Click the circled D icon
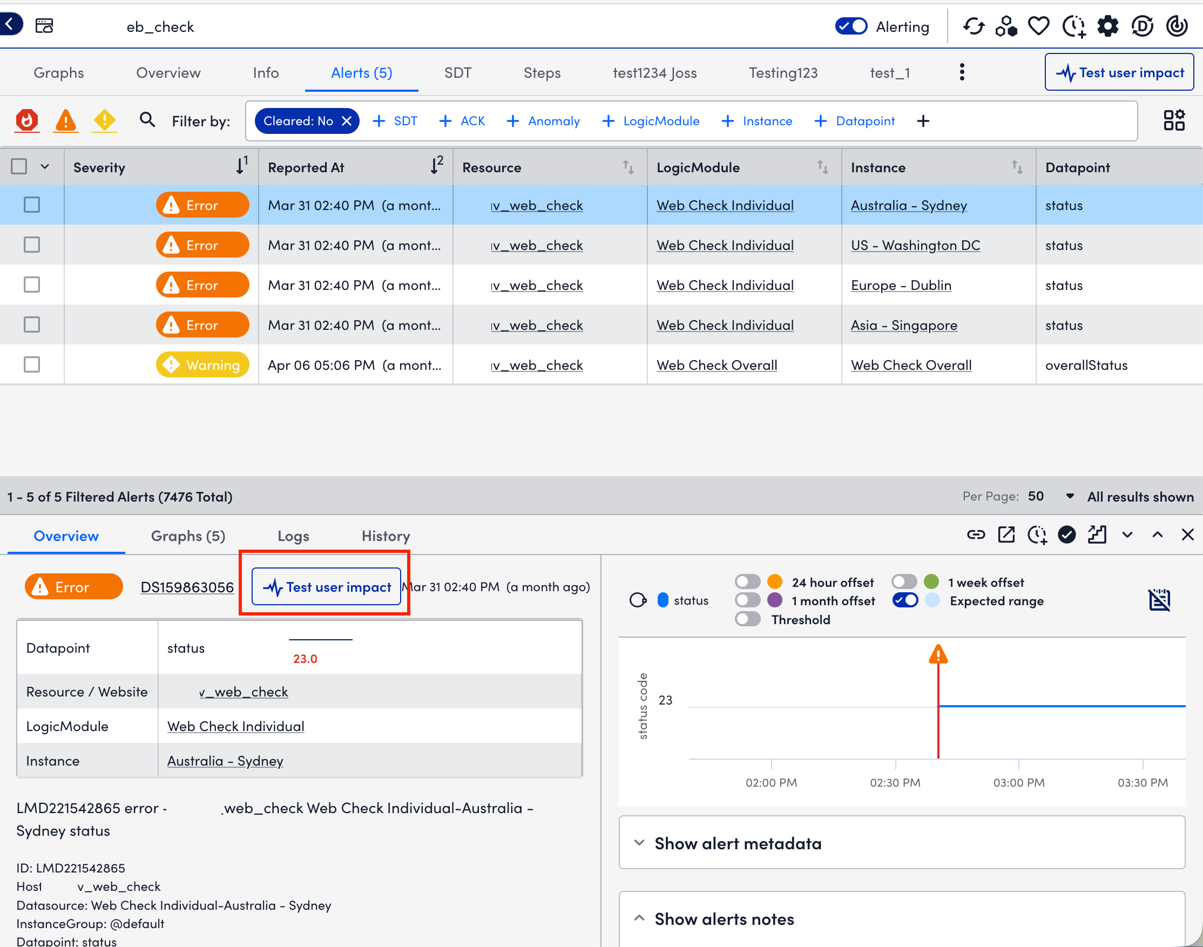 coord(1142,26)
